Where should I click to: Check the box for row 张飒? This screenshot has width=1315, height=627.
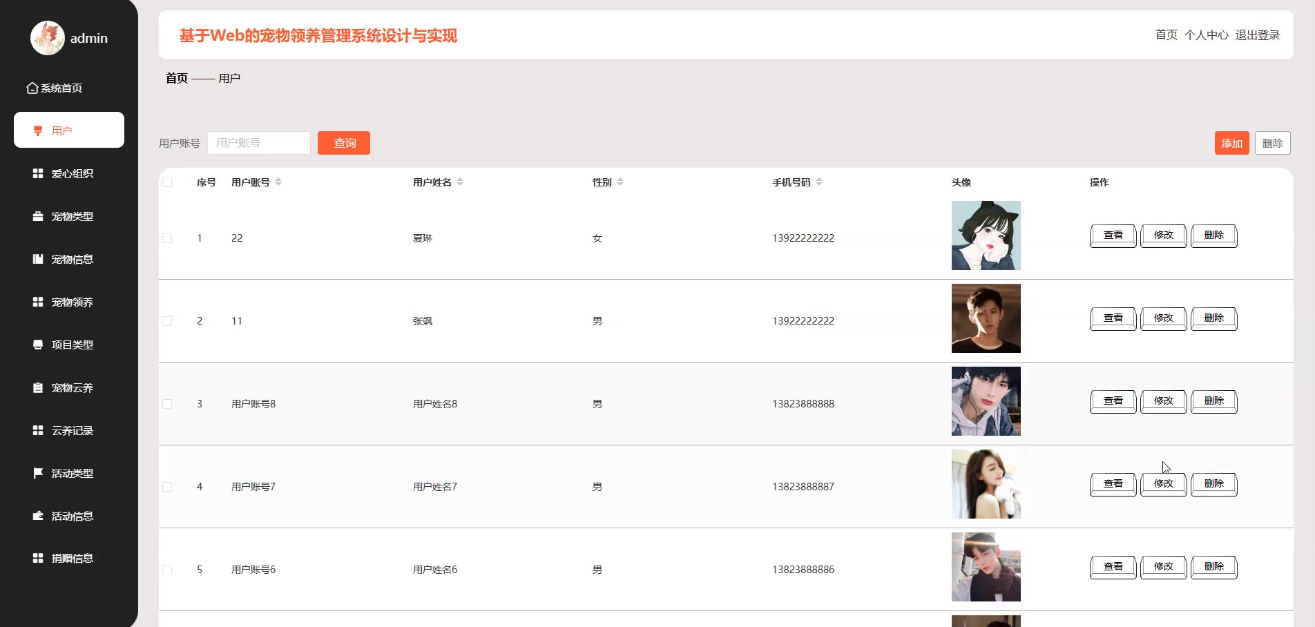167,321
